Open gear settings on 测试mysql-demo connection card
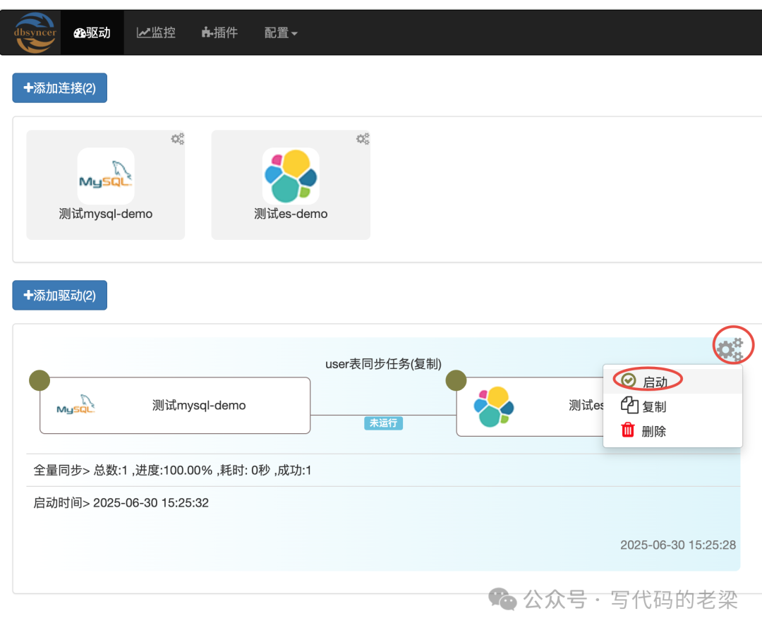Screen dimensions: 762x630 [178, 139]
